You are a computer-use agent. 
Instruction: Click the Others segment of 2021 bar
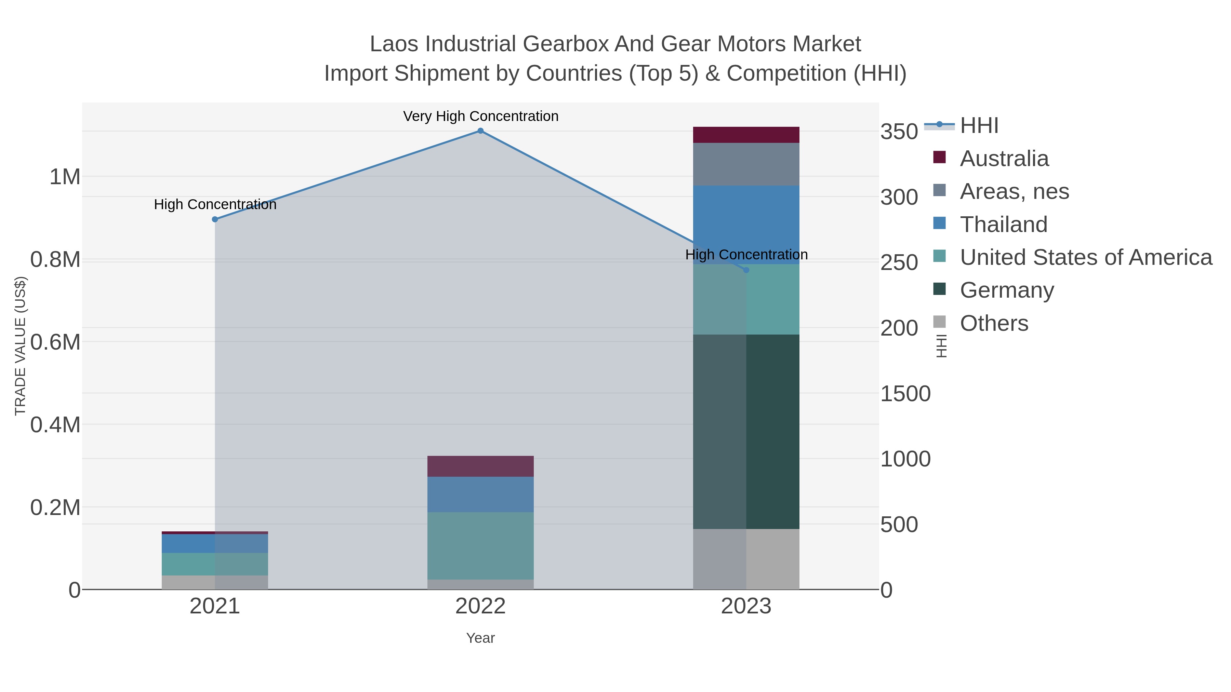point(215,583)
